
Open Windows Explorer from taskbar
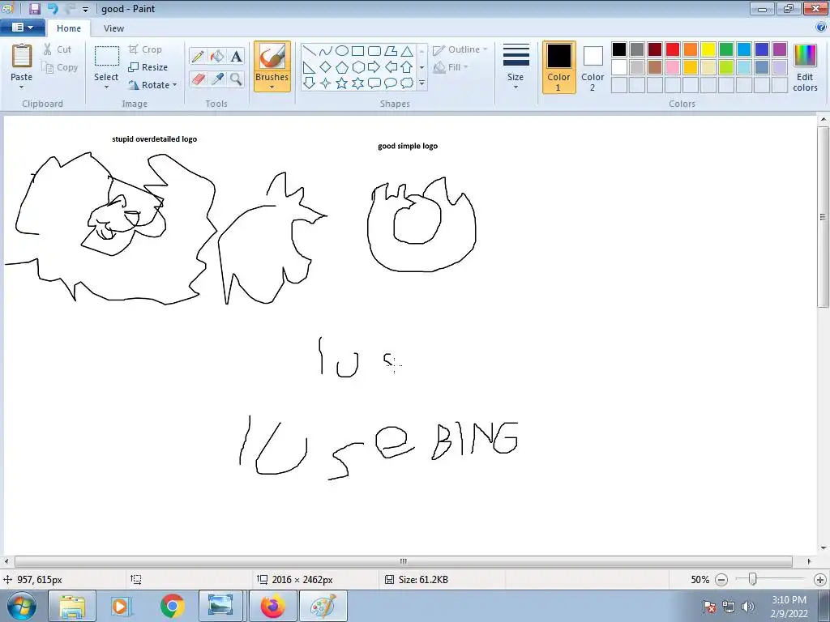[x=72, y=606]
